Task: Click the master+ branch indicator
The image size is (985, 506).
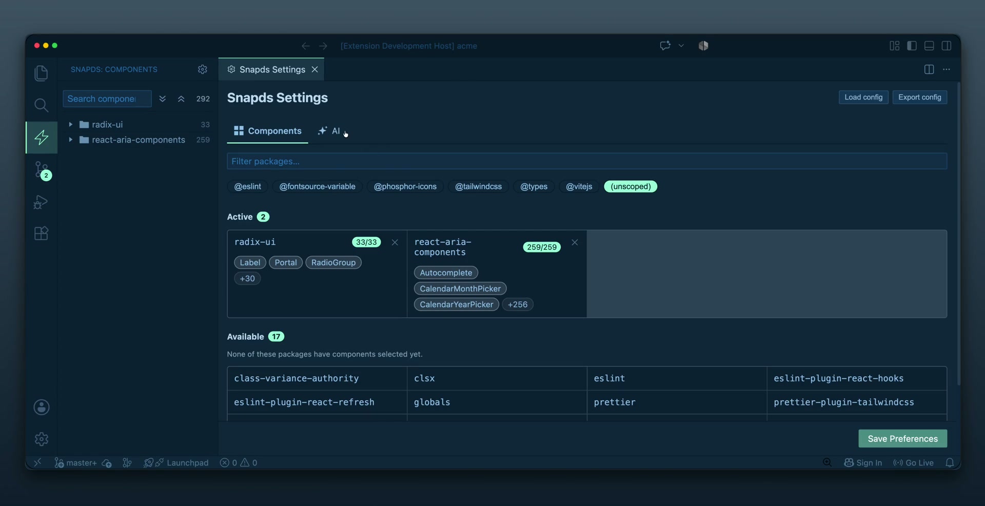Action: [75, 462]
